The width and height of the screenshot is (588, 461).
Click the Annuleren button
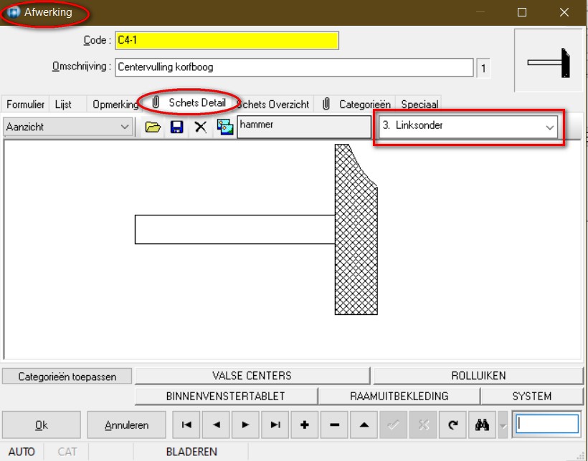point(126,424)
